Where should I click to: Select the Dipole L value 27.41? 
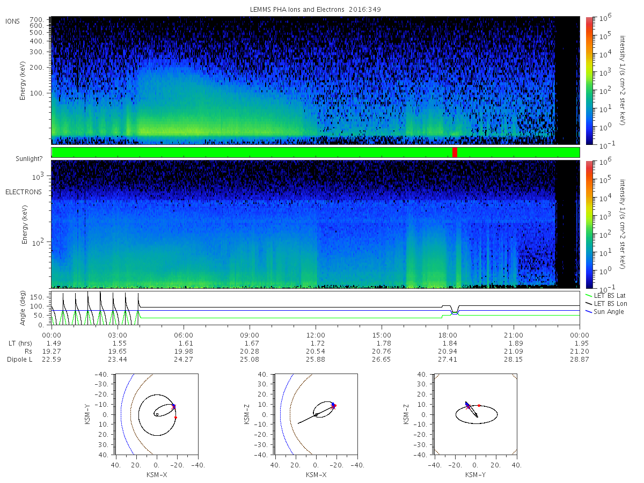click(x=448, y=359)
